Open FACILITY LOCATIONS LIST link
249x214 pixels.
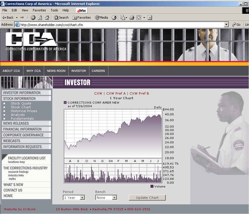(27, 158)
